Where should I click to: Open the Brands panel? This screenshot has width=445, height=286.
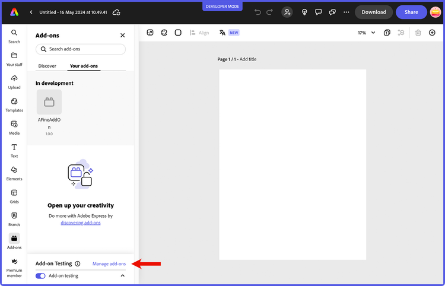pos(14,220)
